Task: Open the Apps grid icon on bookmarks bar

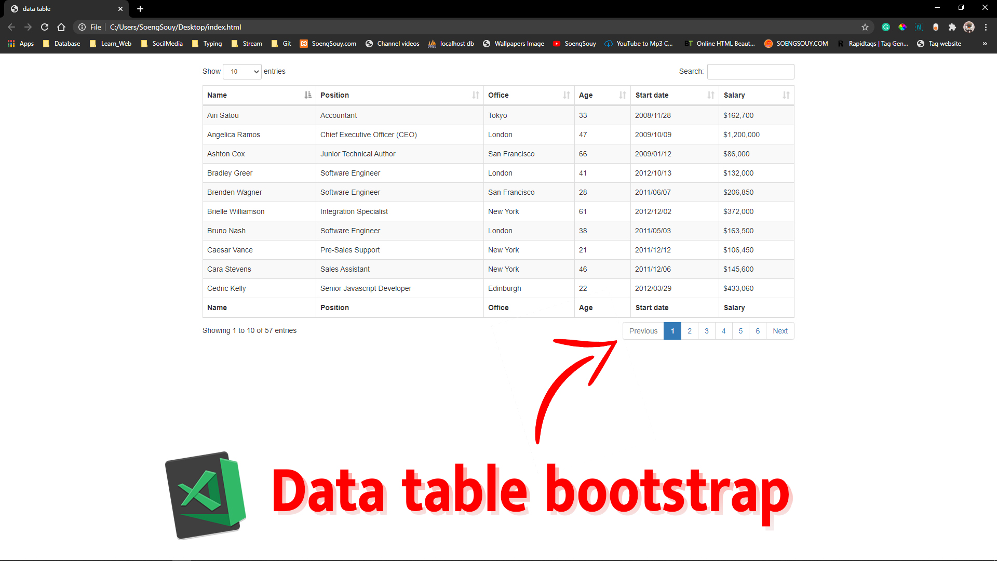Action: [x=11, y=44]
